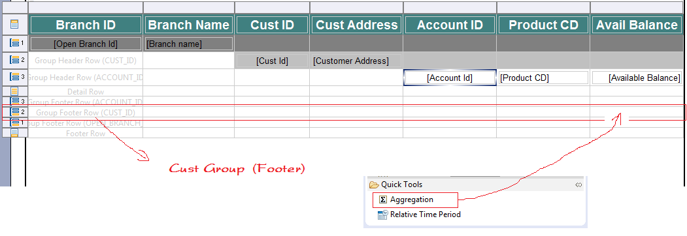Select the Avail Balance header label
The width and height of the screenshot is (687, 236).
(x=637, y=25)
